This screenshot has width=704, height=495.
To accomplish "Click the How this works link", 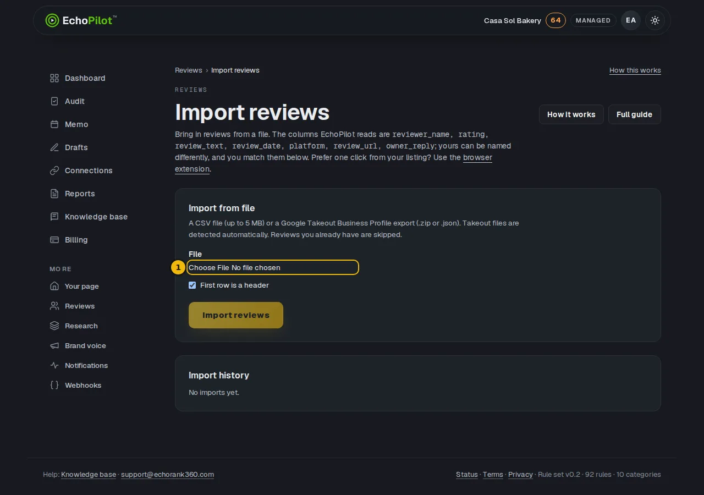I will (x=635, y=70).
